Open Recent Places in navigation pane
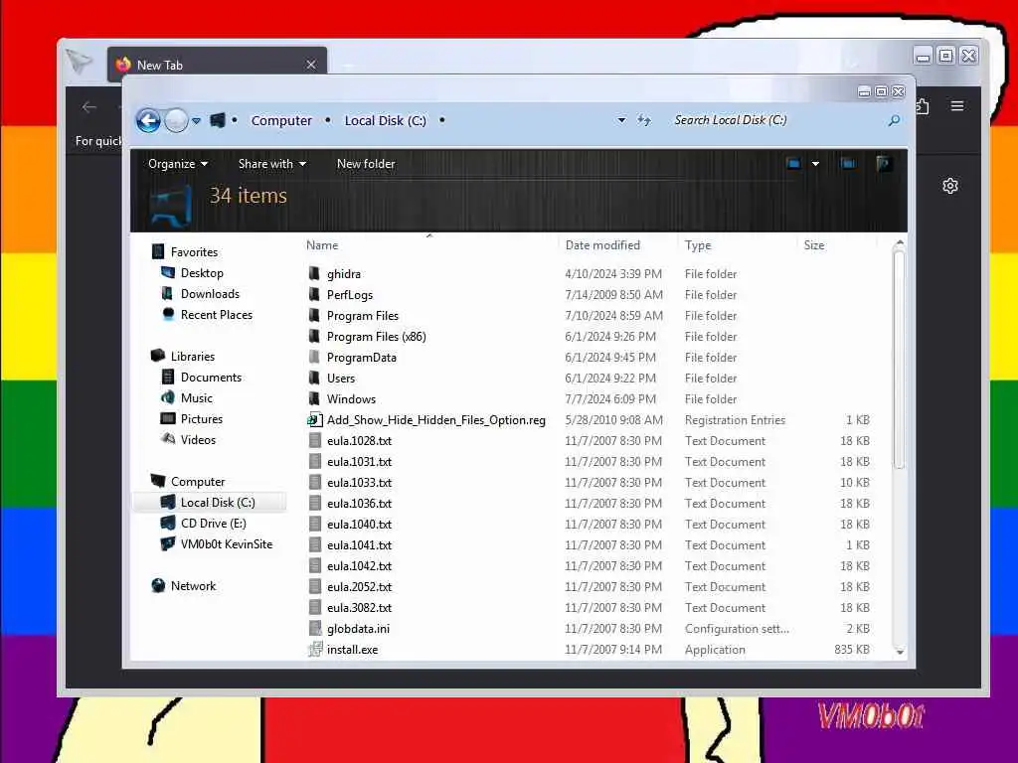The height and width of the screenshot is (763, 1018). pyautogui.click(x=216, y=315)
